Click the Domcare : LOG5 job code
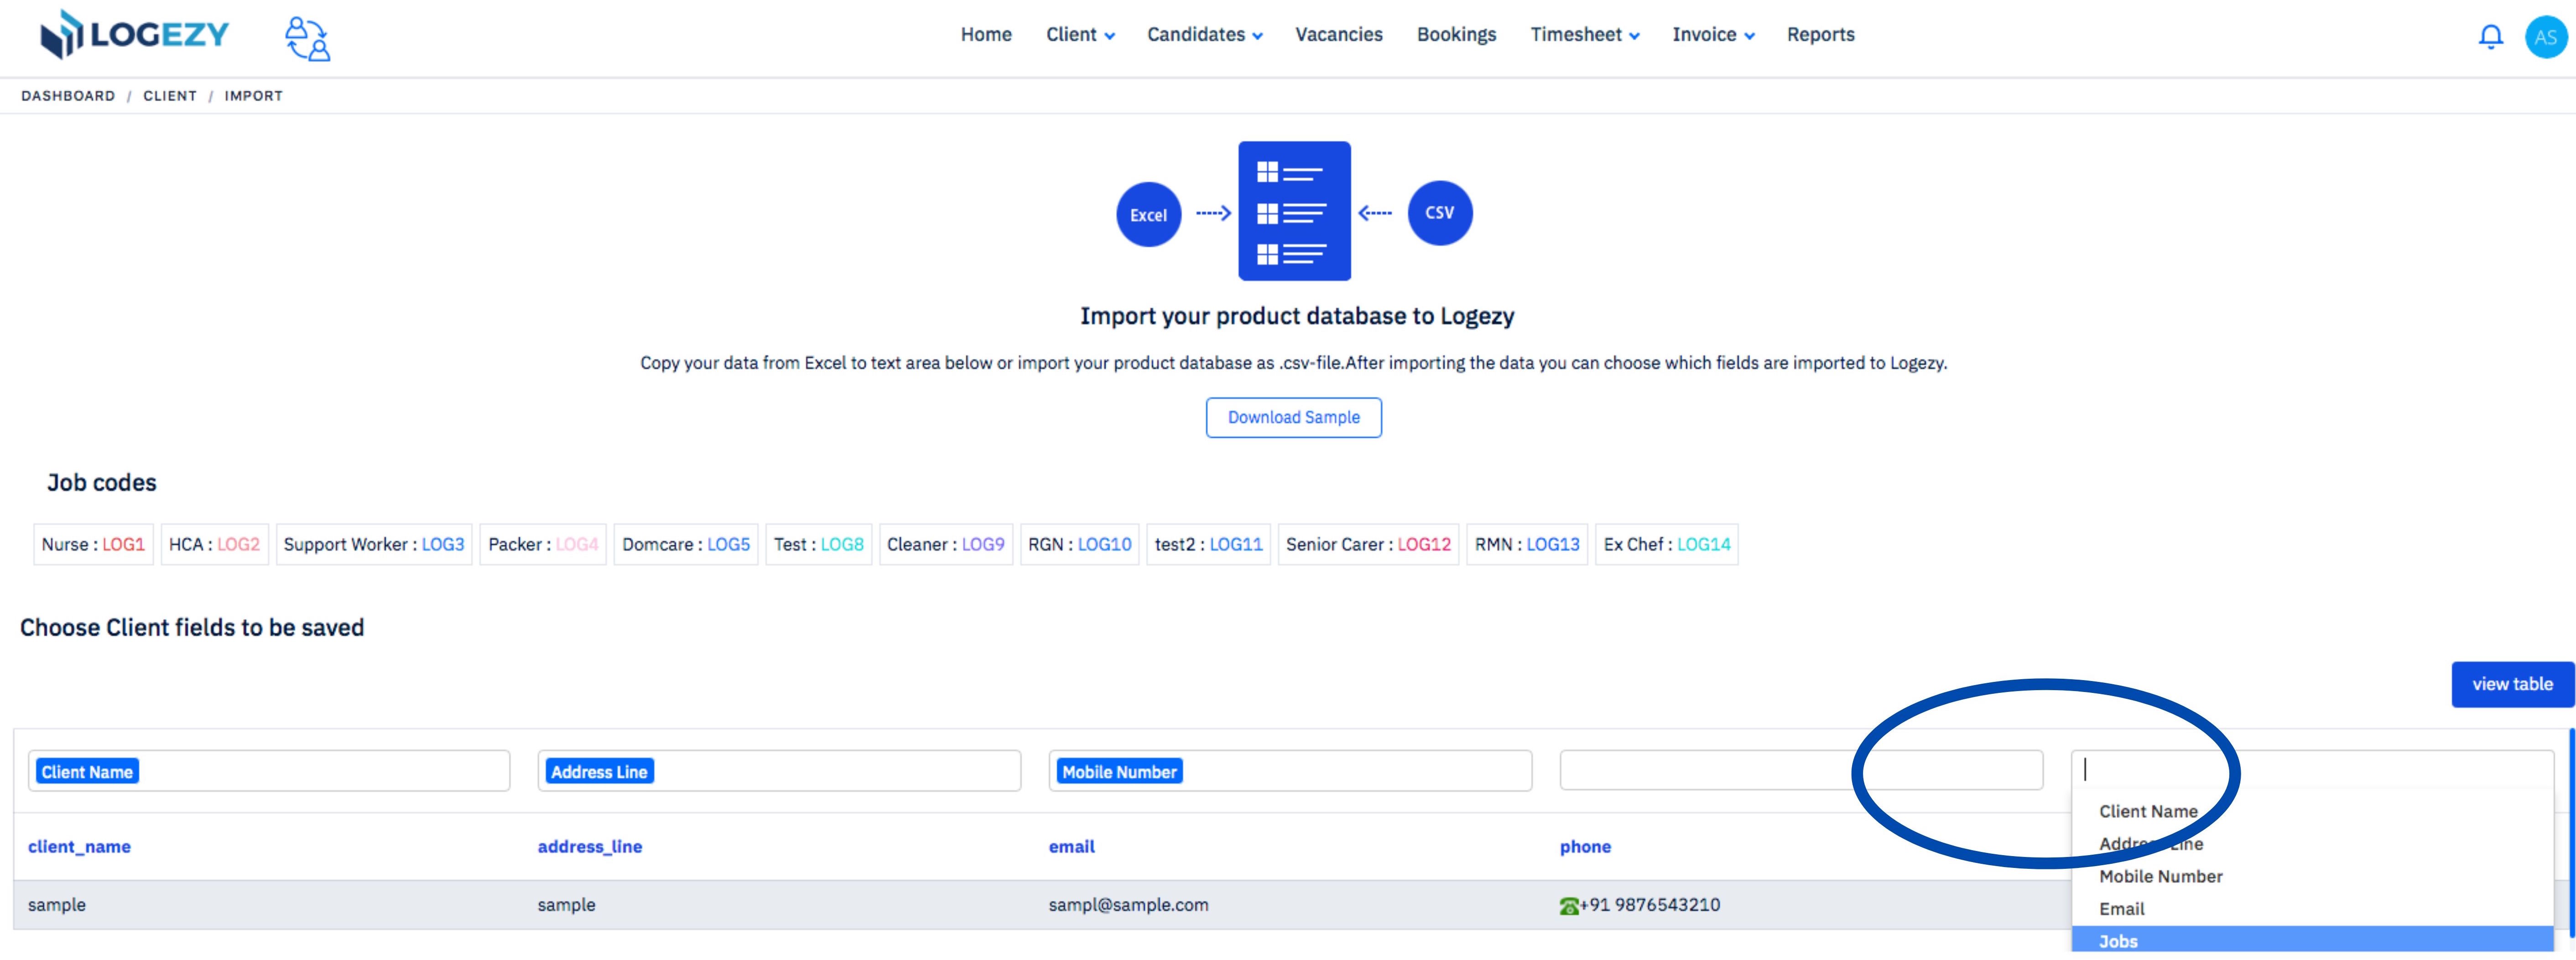The width and height of the screenshot is (2576, 960). (686, 544)
